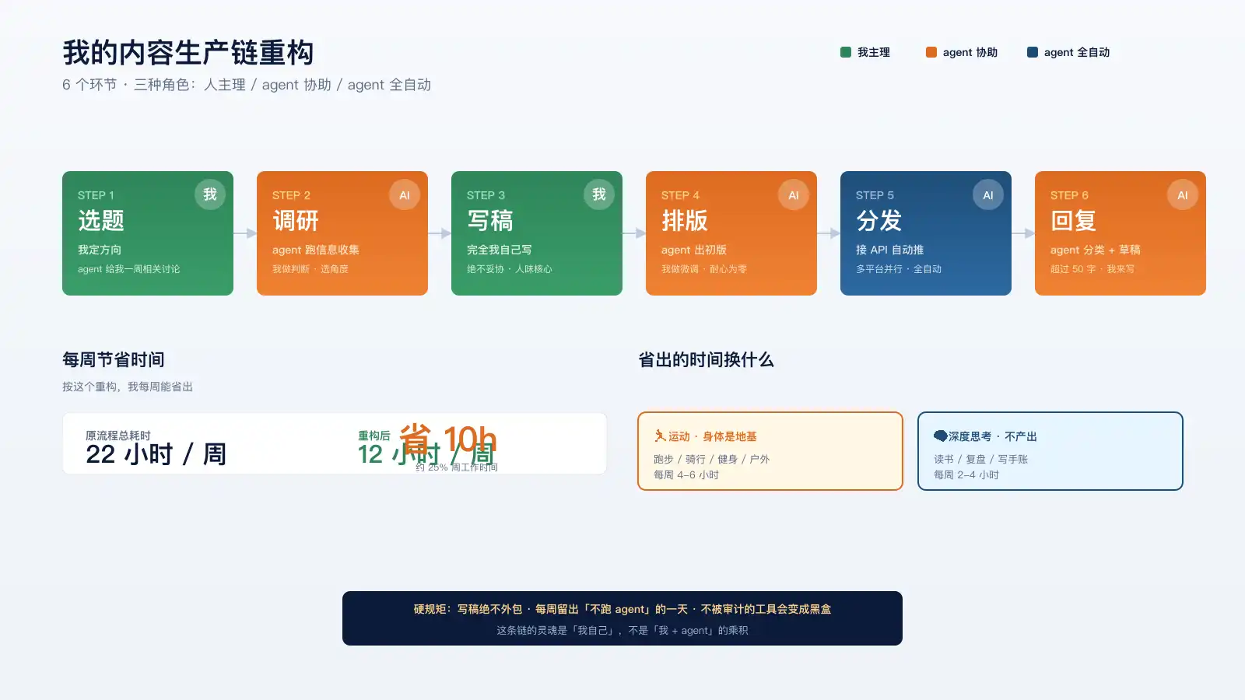This screenshot has width=1245, height=700.
Task: Click the brain icon beside 深度思考
Action: click(x=940, y=436)
